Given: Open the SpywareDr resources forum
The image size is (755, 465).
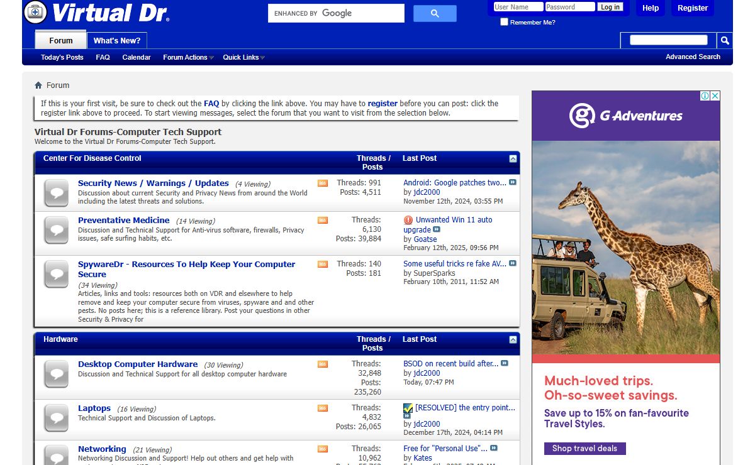Looking at the screenshot, I should tap(186, 270).
